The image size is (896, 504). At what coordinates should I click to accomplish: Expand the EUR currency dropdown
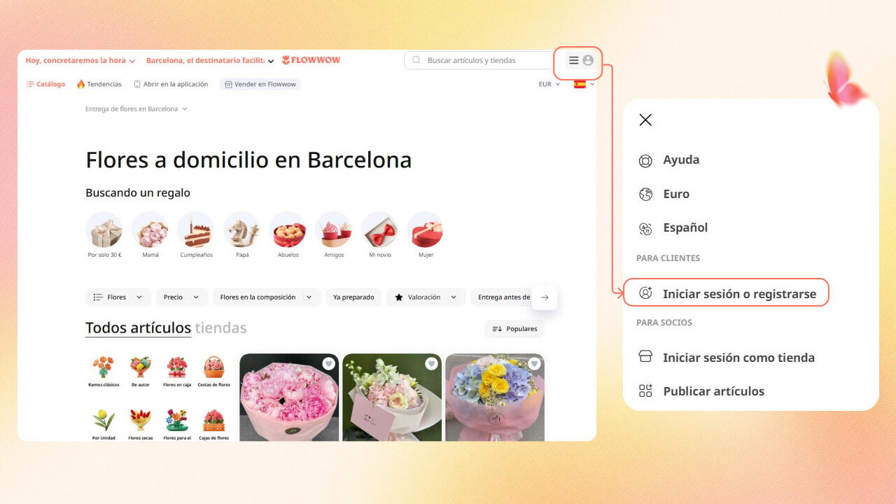[x=549, y=84]
